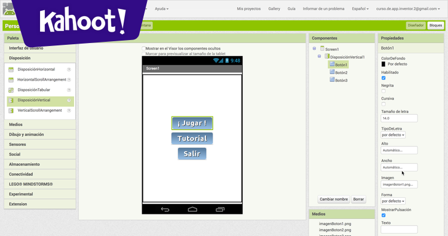Click the VerticalScrollArrangement palette icon
Image resolution: width=448 pixels, height=236 pixels.
[x=11, y=111]
